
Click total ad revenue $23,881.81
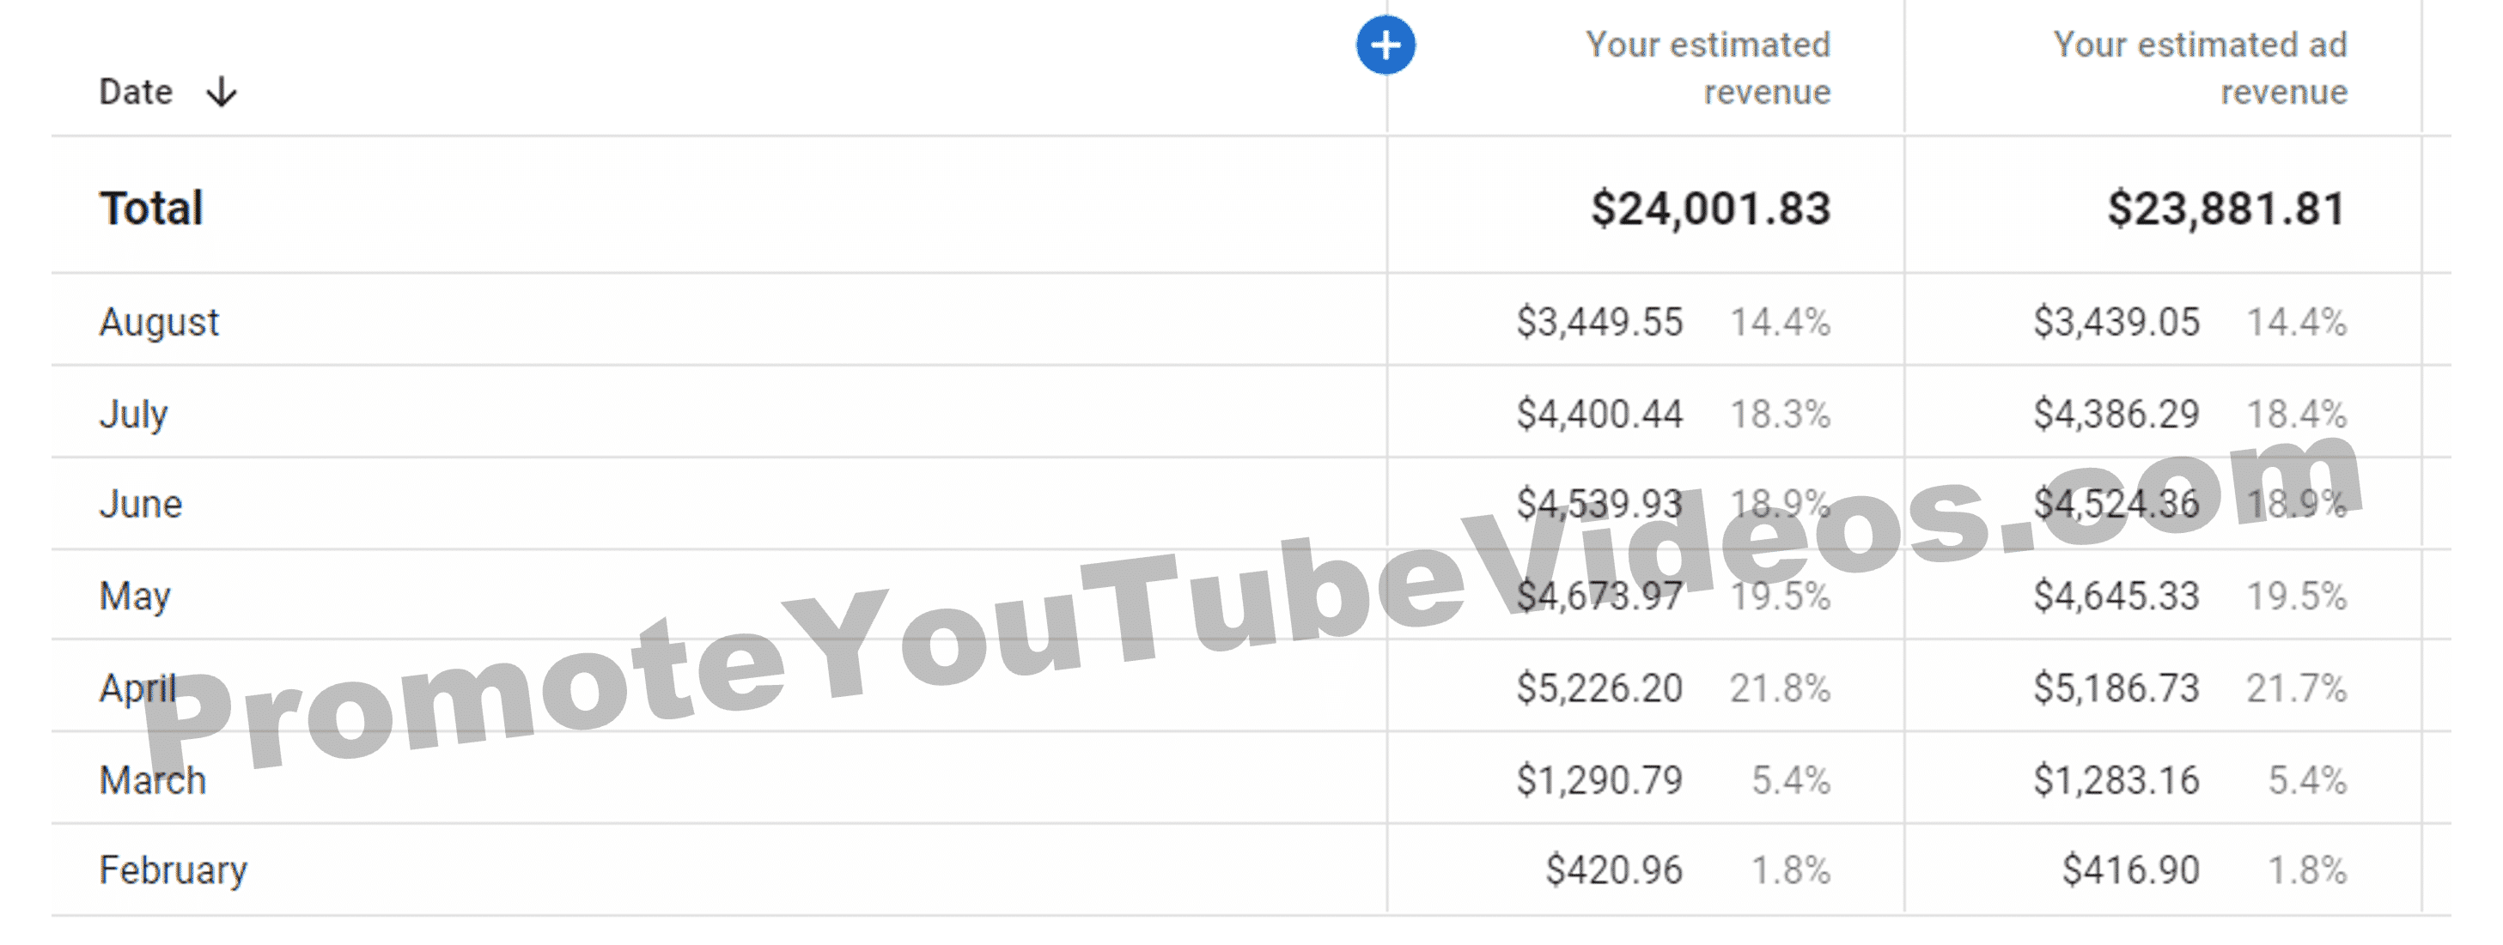(x=2226, y=209)
